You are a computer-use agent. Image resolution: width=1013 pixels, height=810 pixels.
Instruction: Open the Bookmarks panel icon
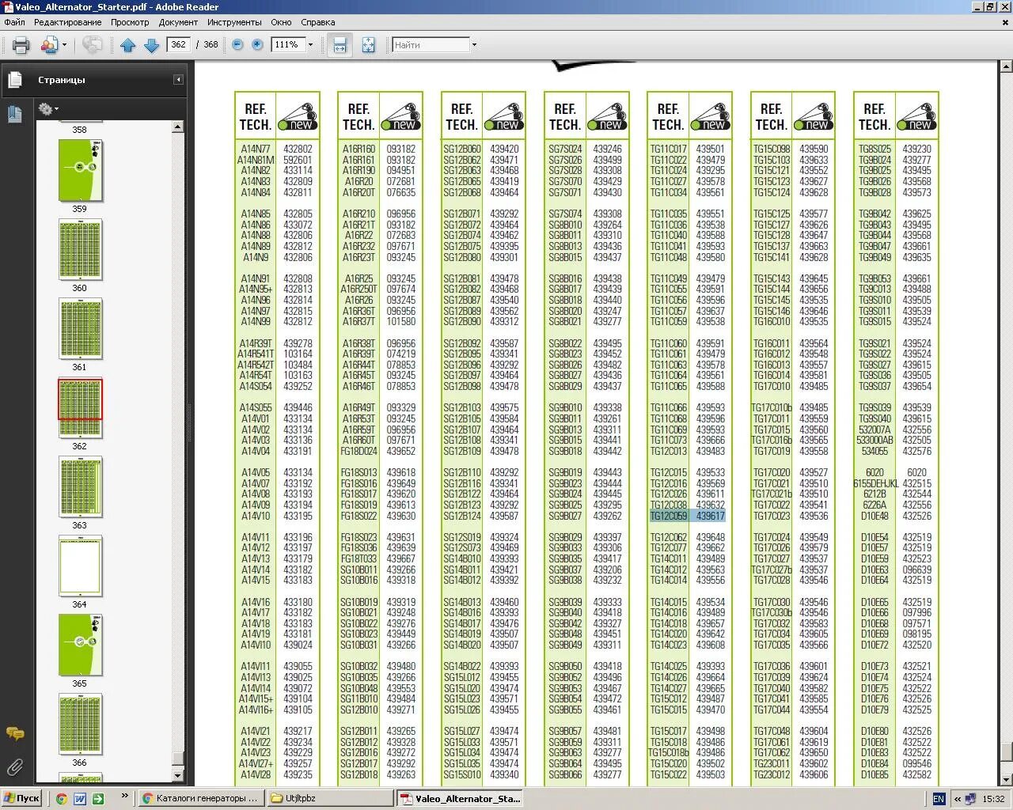[x=14, y=114]
